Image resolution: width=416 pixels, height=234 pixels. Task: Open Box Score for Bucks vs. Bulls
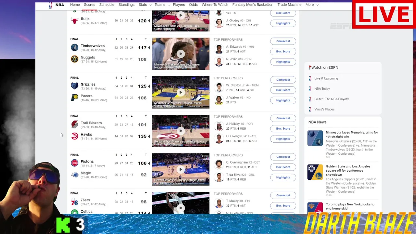tap(283, 13)
